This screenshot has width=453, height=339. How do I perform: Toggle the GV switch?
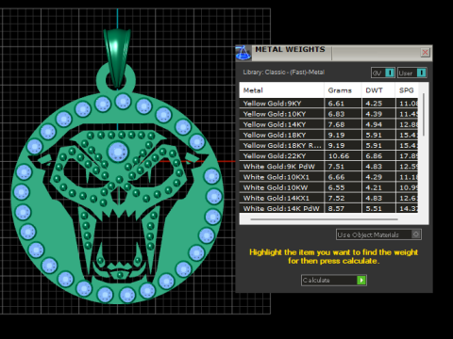383,73
